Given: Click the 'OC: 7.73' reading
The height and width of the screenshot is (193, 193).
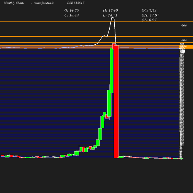Looking at the screenshot, I should 149,10.
